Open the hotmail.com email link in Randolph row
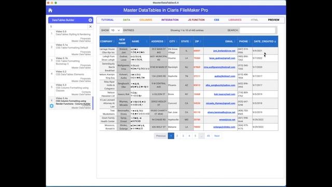The width and height of the screenshot is (332, 187). (219, 67)
